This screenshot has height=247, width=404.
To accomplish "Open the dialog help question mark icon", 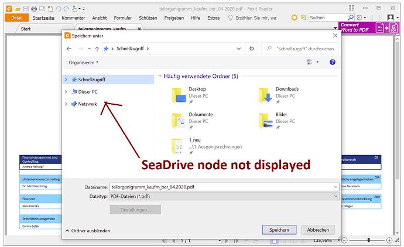I will 332,62.
